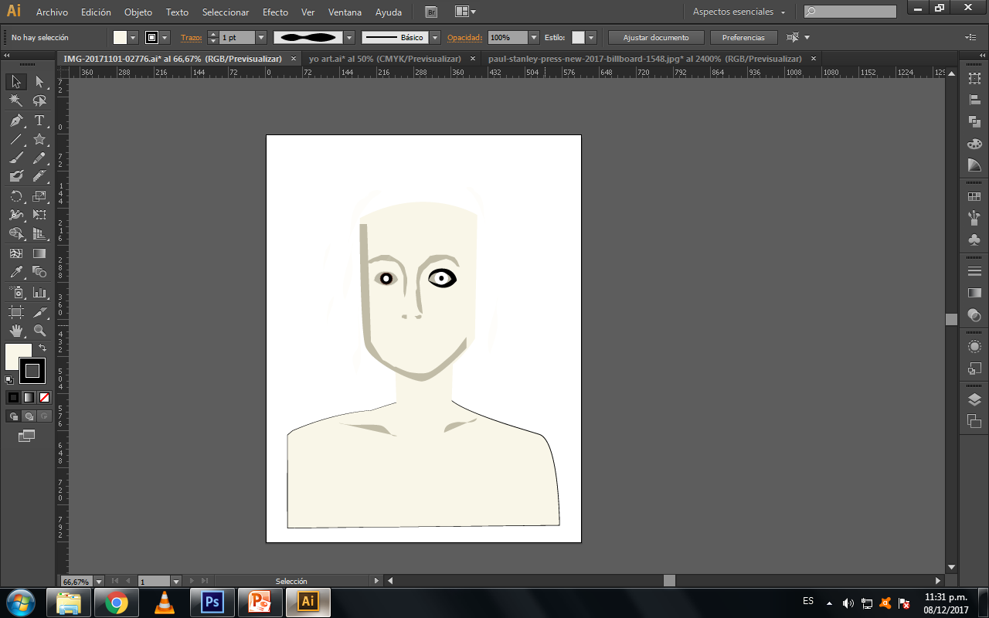Open the Efecto menu
989x618 pixels.
[x=275, y=12]
